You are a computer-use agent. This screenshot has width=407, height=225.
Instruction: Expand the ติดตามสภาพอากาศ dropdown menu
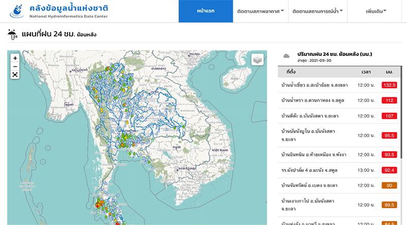click(260, 11)
